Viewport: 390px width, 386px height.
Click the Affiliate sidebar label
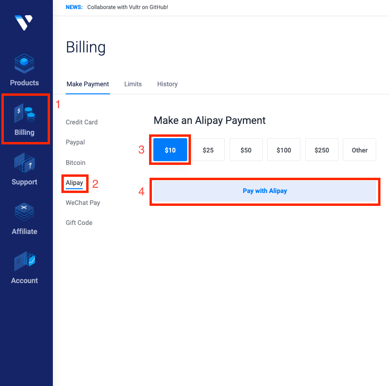pyautogui.click(x=24, y=232)
